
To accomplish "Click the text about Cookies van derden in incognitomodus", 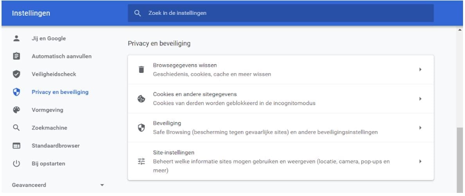I will click(234, 103).
